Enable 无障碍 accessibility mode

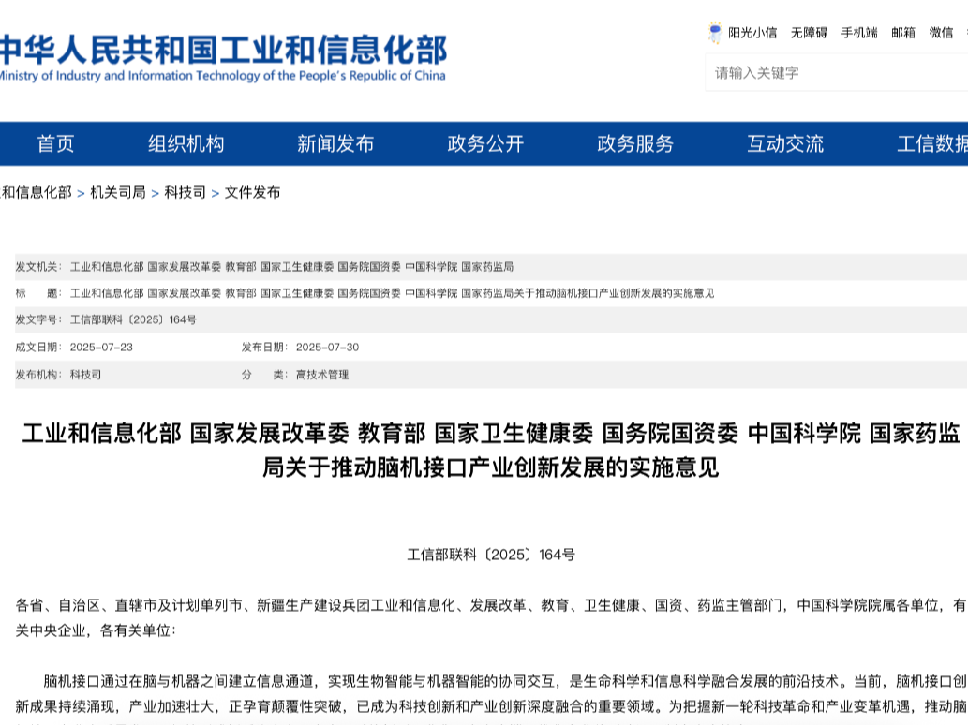pyautogui.click(x=809, y=33)
